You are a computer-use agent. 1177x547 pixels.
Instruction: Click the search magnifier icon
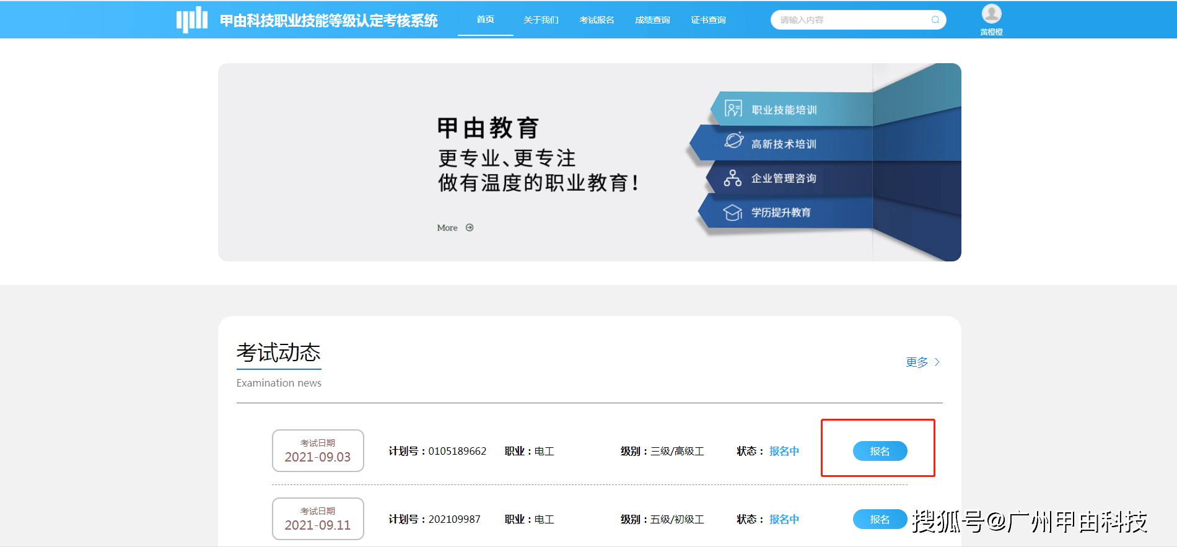[x=935, y=20]
